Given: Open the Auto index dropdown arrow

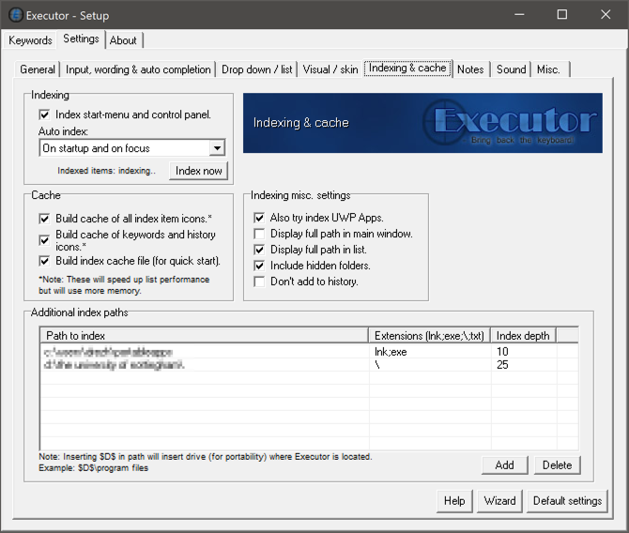Looking at the screenshot, I should [217, 148].
